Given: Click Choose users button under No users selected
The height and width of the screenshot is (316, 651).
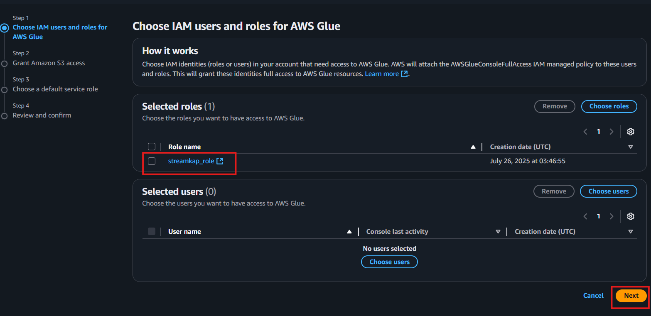Looking at the screenshot, I should [389, 262].
